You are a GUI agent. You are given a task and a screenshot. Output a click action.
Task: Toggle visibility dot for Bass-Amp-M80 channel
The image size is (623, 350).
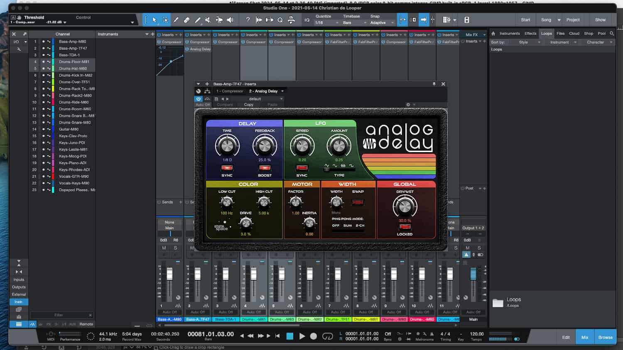tap(43, 41)
